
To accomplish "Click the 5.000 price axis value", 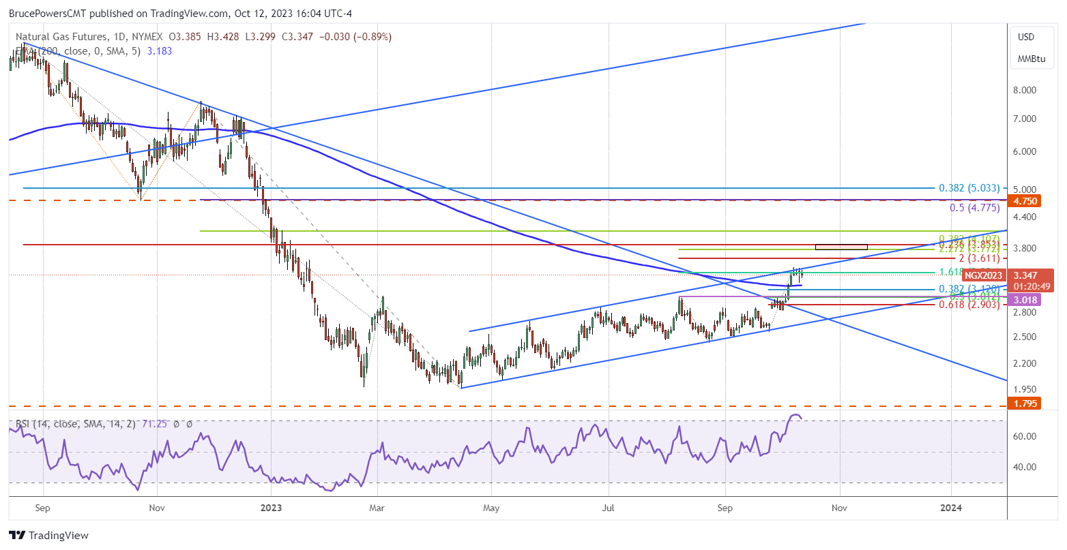I will [x=1025, y=189].
